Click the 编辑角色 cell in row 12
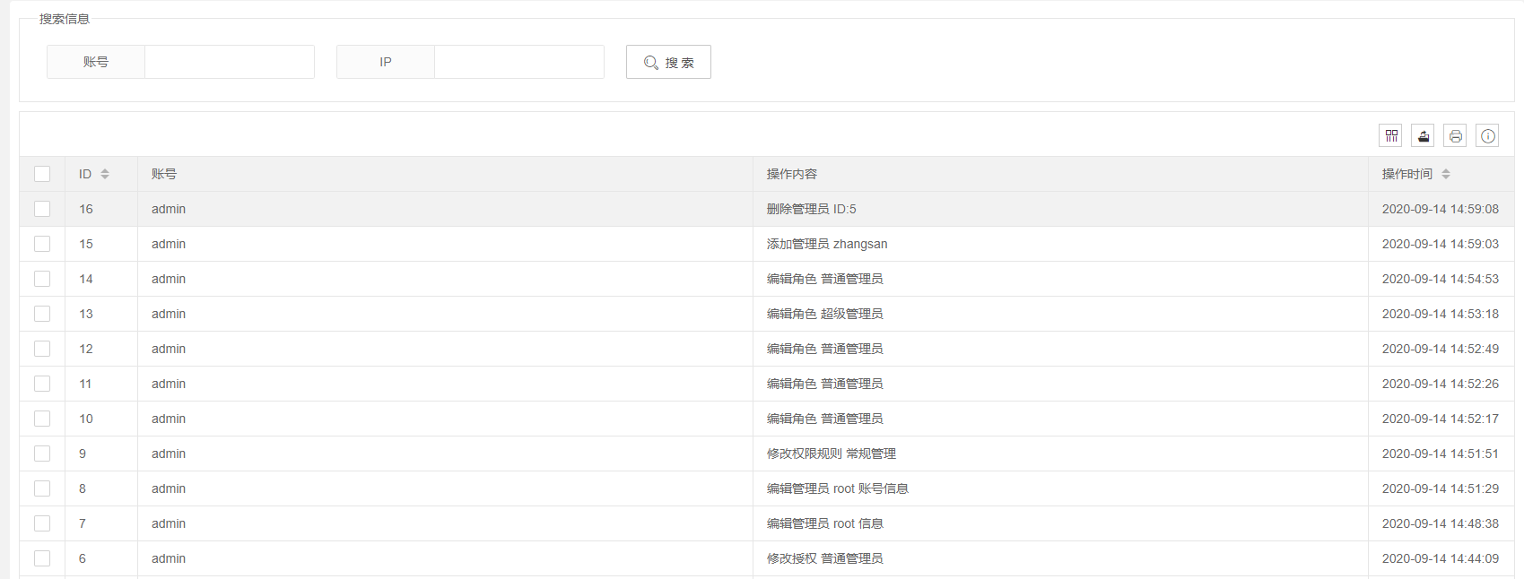 [1060, 349]
